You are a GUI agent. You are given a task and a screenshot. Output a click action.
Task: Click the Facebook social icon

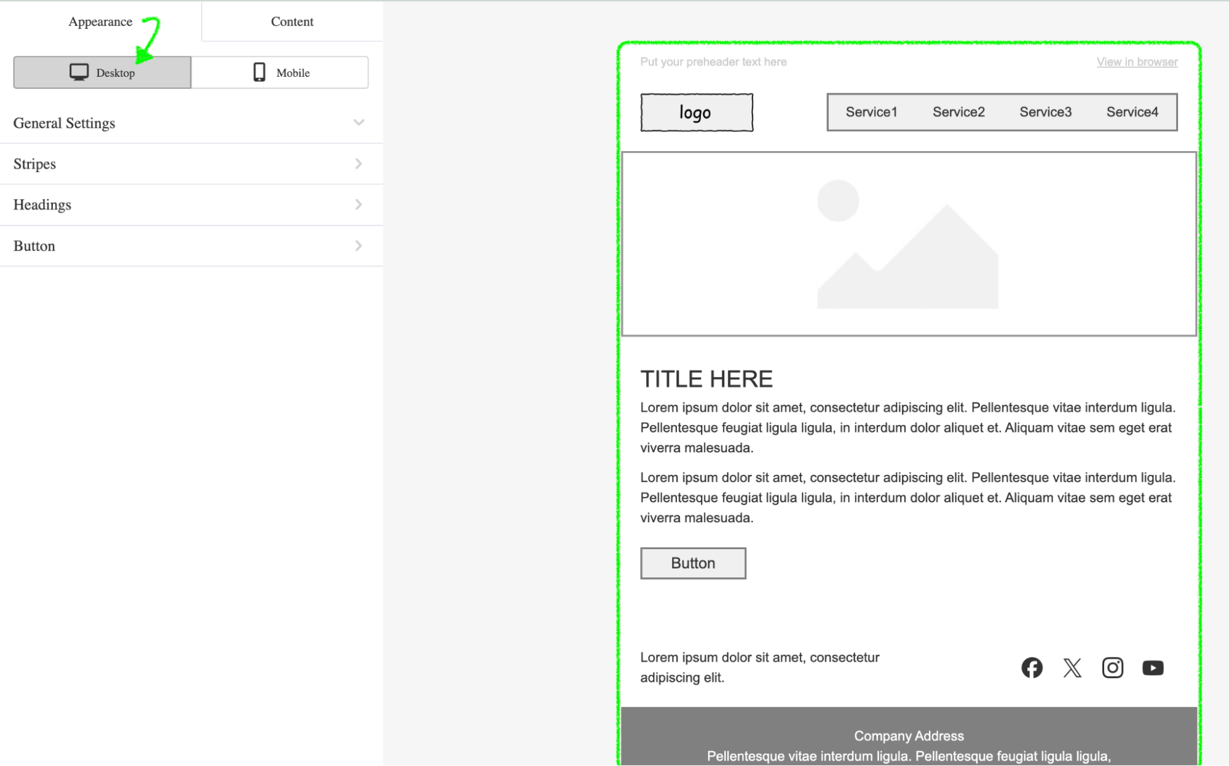pyautogui.click(x=1032, y=668)
